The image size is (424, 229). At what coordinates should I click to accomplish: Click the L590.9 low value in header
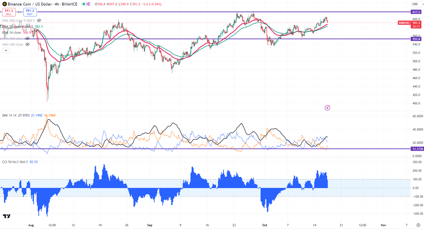click(x=124, y=4)
